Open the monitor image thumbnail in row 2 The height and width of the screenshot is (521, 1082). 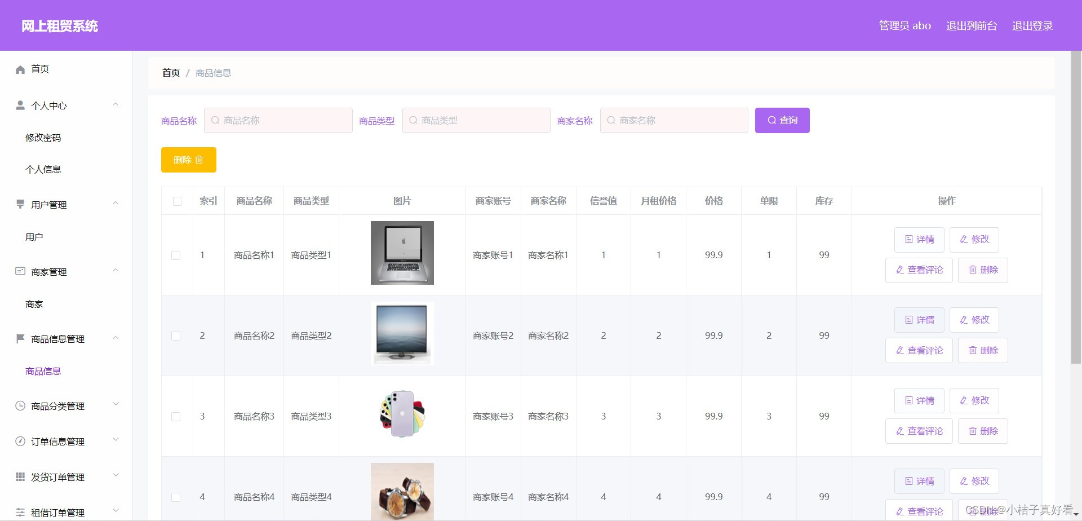coord(402,333)
